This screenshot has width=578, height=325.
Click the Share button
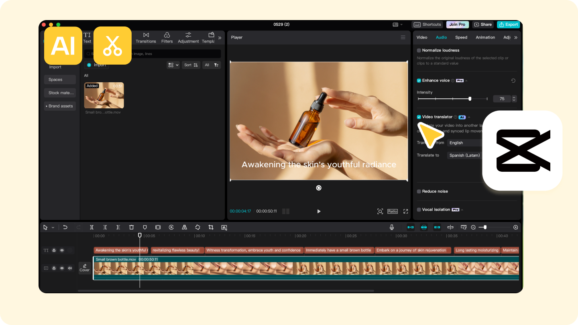pos(483,24)
